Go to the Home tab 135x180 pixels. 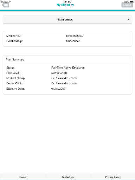[x=22, y=177]
